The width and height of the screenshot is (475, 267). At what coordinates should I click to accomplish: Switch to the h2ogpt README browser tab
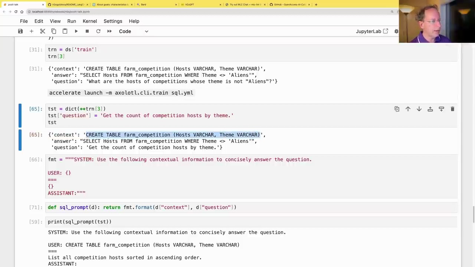coord(68,4)
